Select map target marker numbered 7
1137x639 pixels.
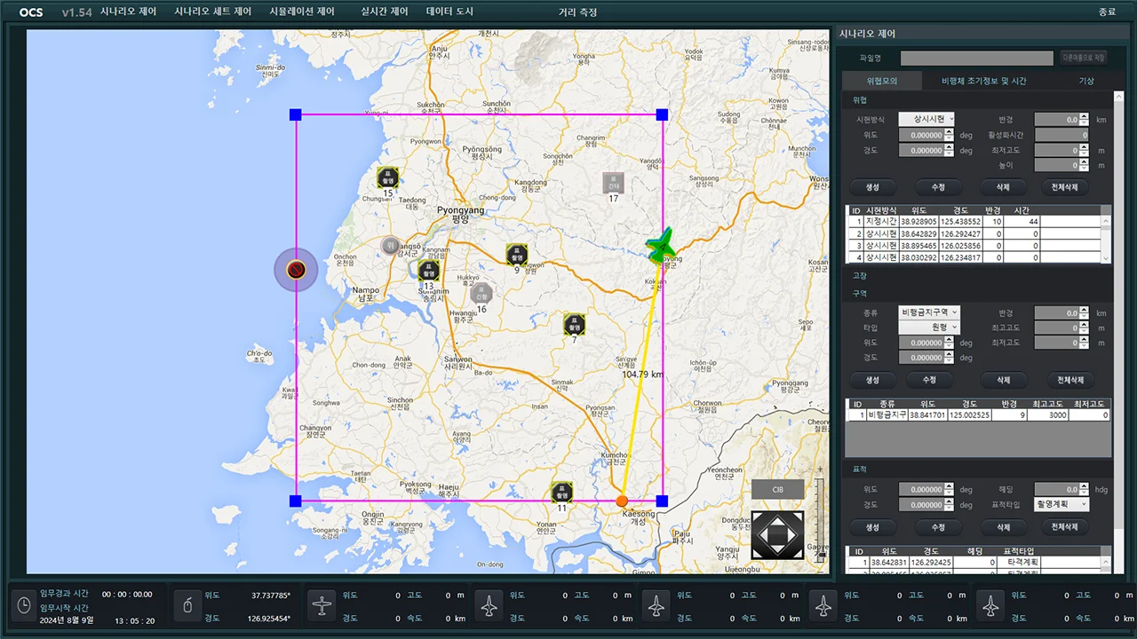(x=575, y=324)
